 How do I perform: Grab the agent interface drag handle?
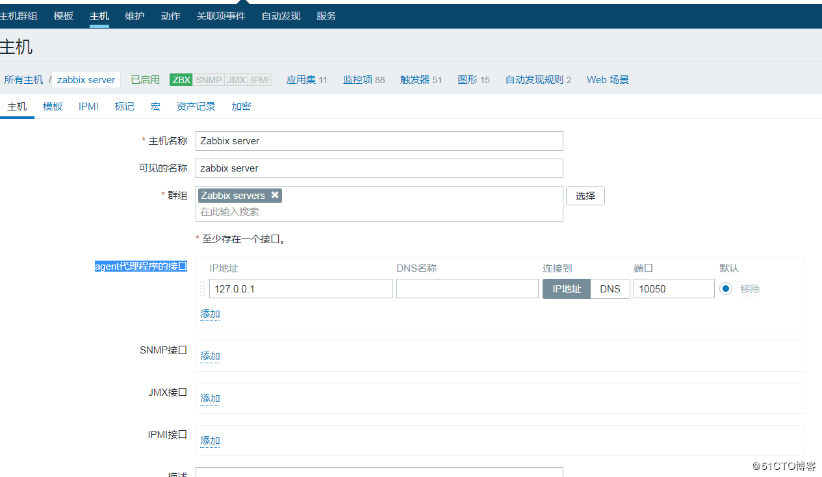(202, 289)
